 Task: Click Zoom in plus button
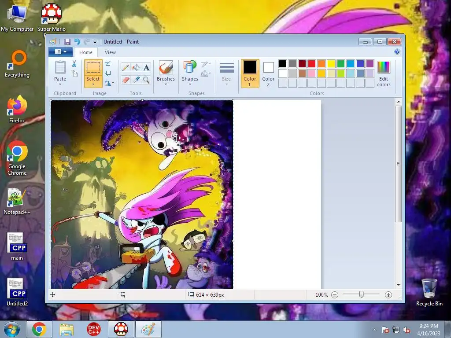tap(388, 295)
